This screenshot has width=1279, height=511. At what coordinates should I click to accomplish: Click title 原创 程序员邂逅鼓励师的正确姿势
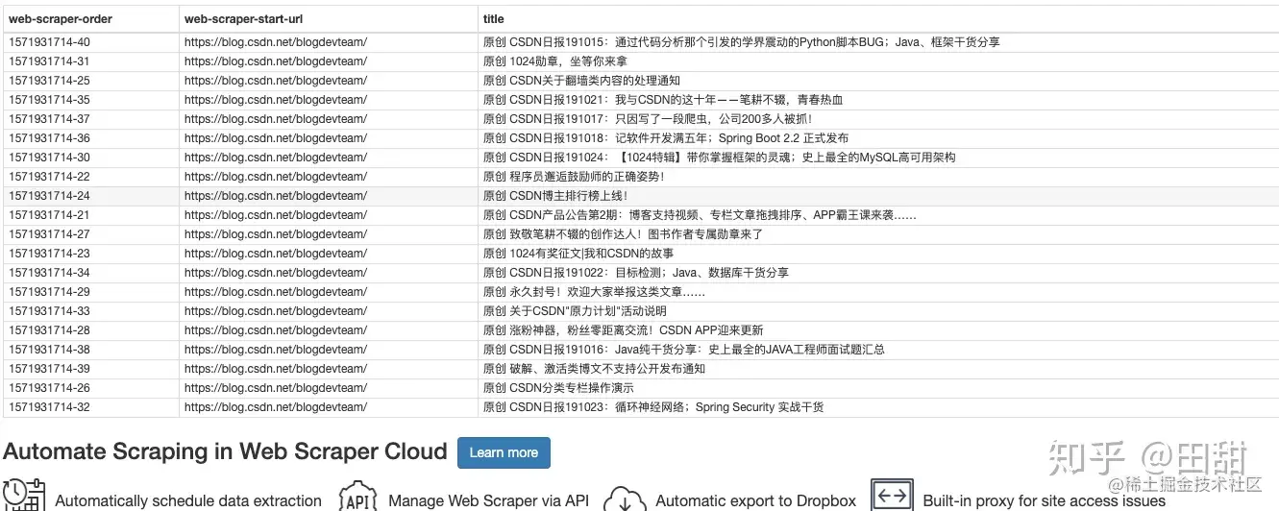574,177
